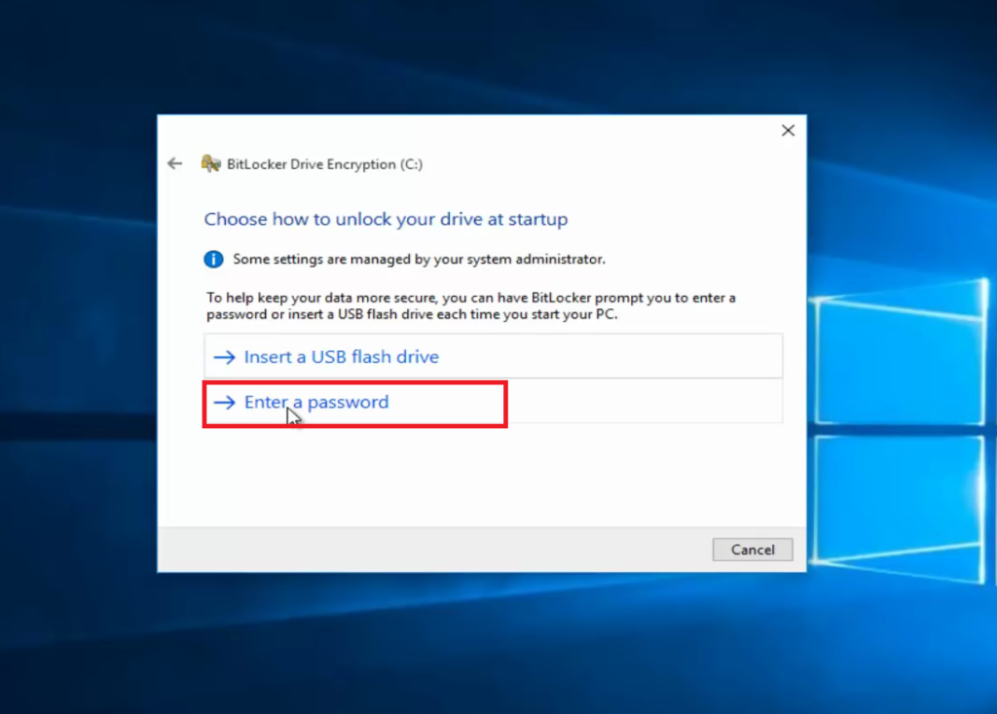This screenshot has width=997, height=714.
Task: Click the BitLocker drive keys icon in the header
Action: point(212,162)
